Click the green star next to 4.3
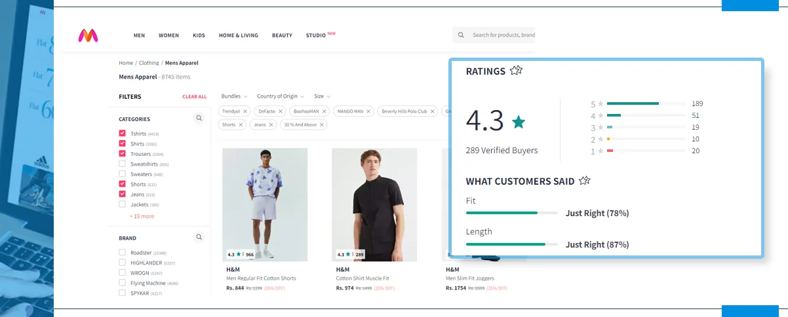 519,122
